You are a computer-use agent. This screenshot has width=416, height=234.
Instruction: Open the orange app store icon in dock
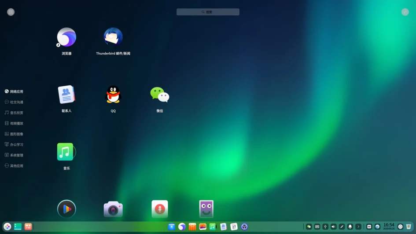click(x=192, y=227)
